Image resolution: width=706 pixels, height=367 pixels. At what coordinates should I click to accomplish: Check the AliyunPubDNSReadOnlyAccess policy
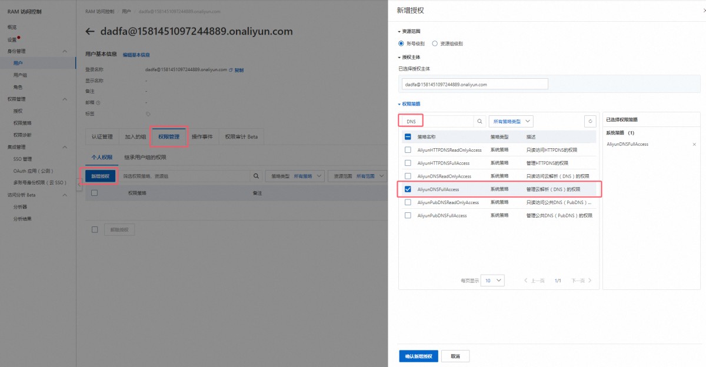[408, 202]
